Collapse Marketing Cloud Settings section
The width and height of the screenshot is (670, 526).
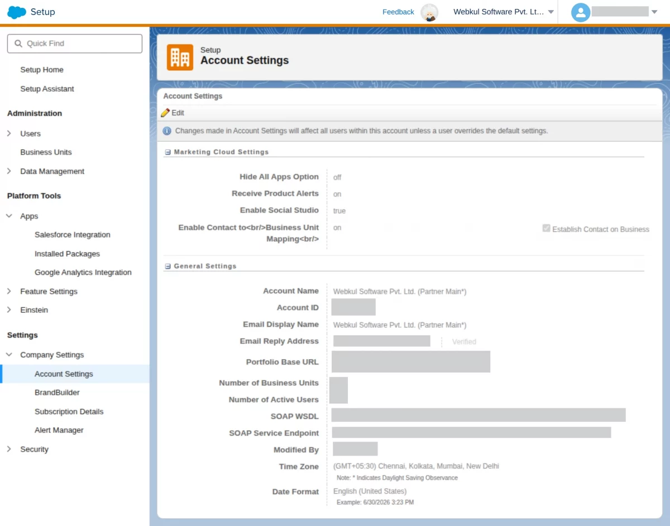coord(167,152)
